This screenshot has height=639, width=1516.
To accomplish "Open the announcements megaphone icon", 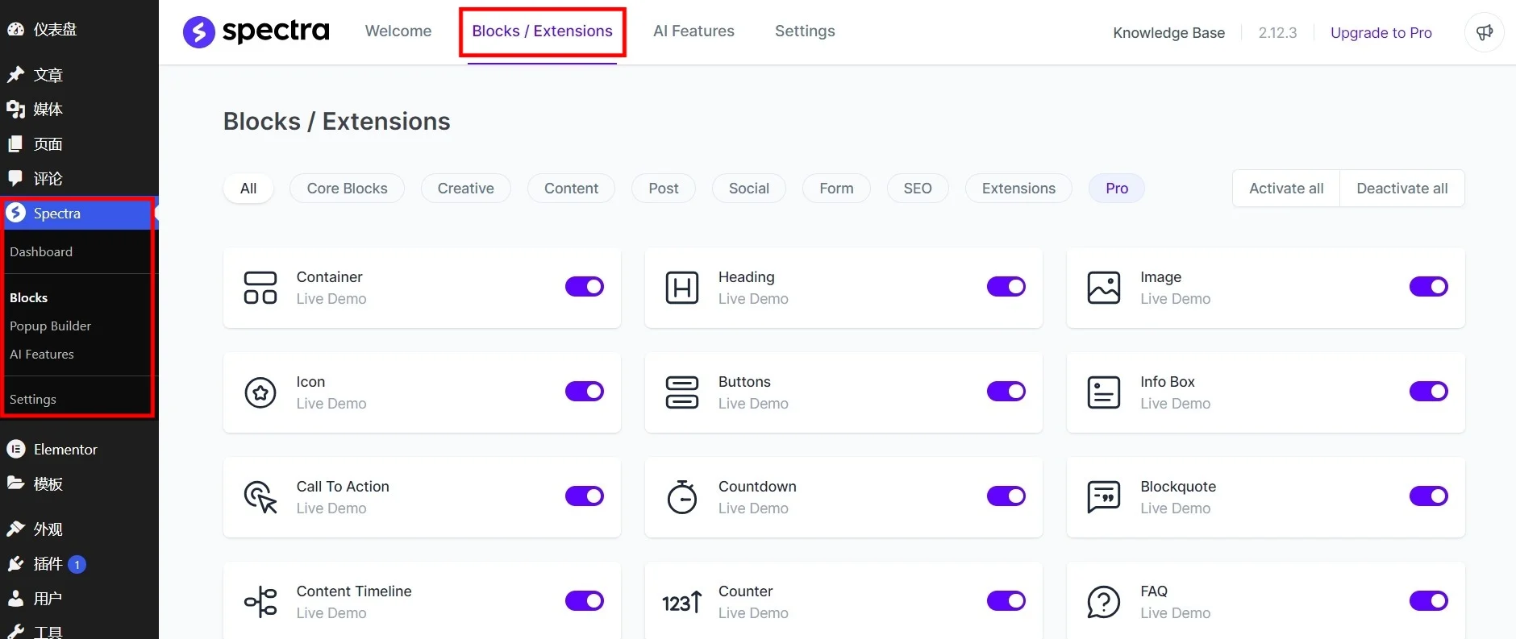I will coord(1485,32).
